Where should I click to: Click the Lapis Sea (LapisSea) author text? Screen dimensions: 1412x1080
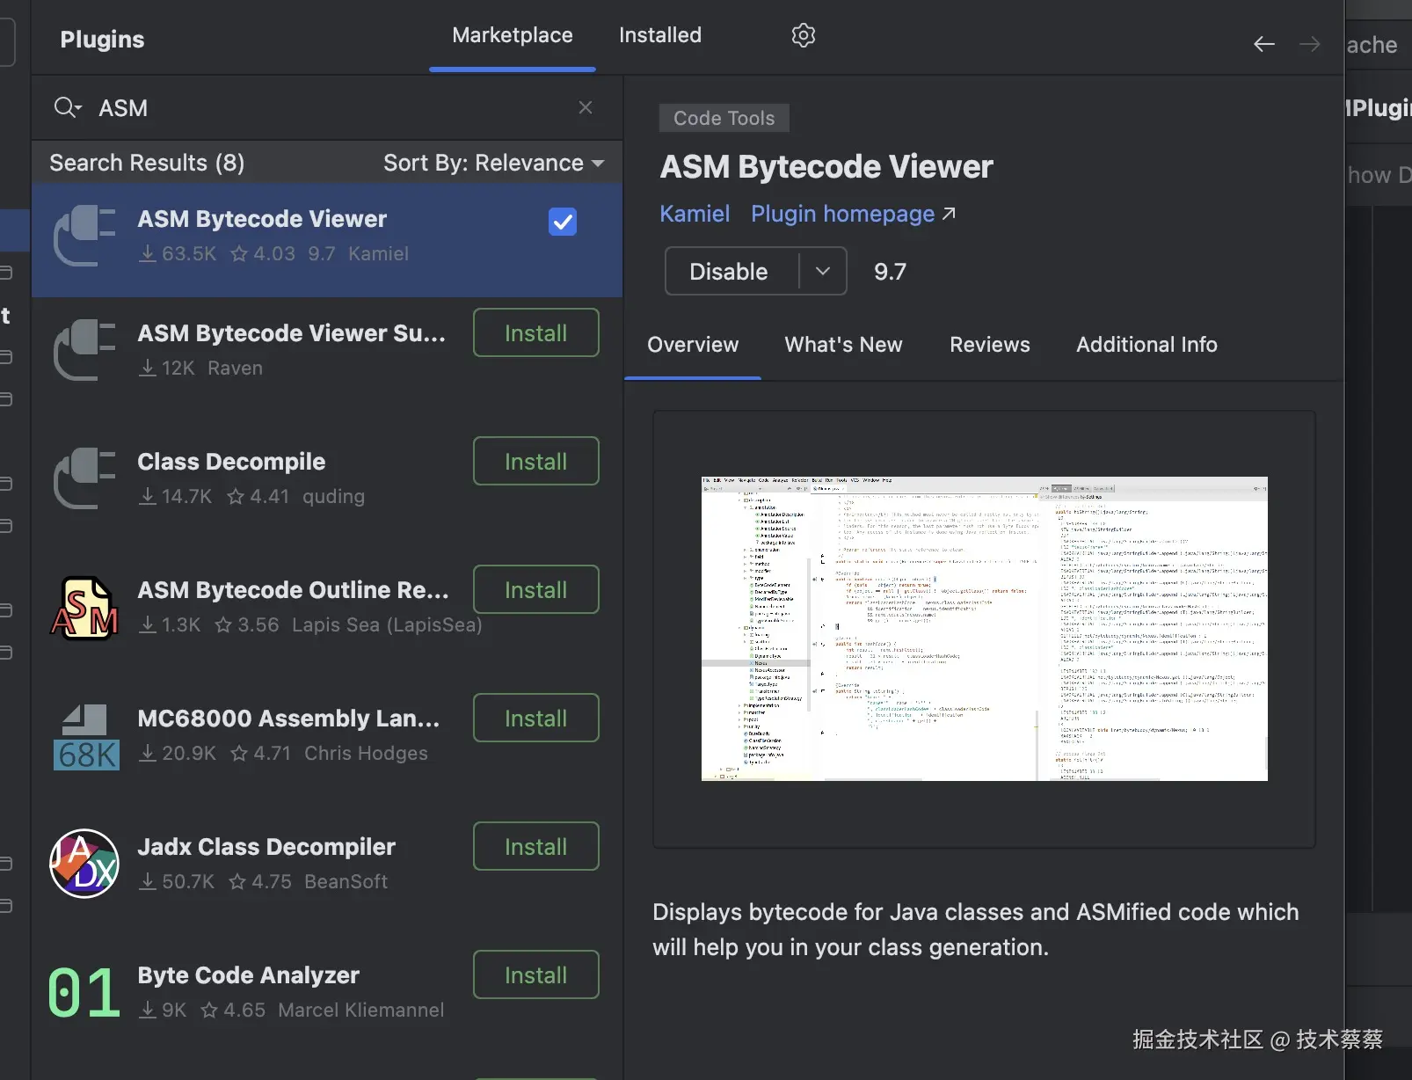(x=387, y=624)
